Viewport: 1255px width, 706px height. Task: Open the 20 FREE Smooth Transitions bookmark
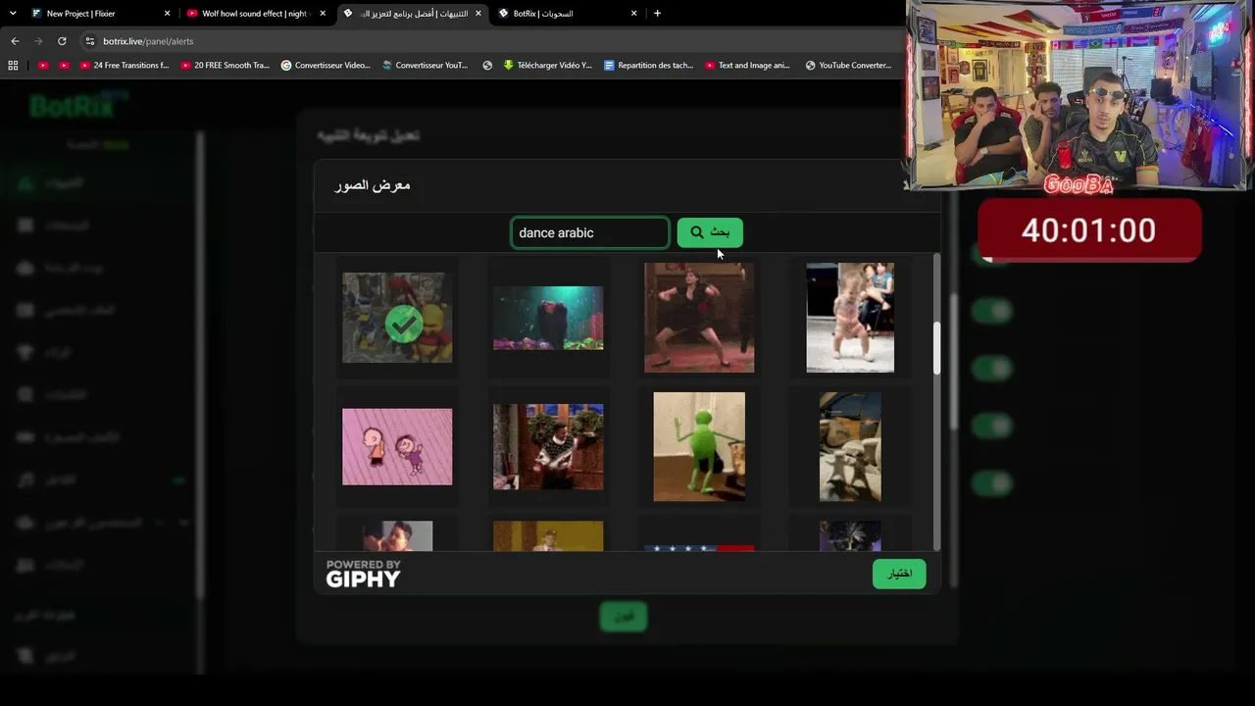pyautogui.click(x=226, y=66)
